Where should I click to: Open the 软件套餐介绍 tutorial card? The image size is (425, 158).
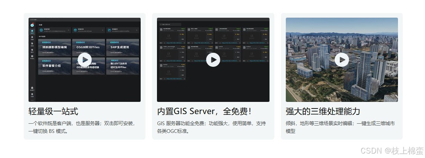(54, 66)
